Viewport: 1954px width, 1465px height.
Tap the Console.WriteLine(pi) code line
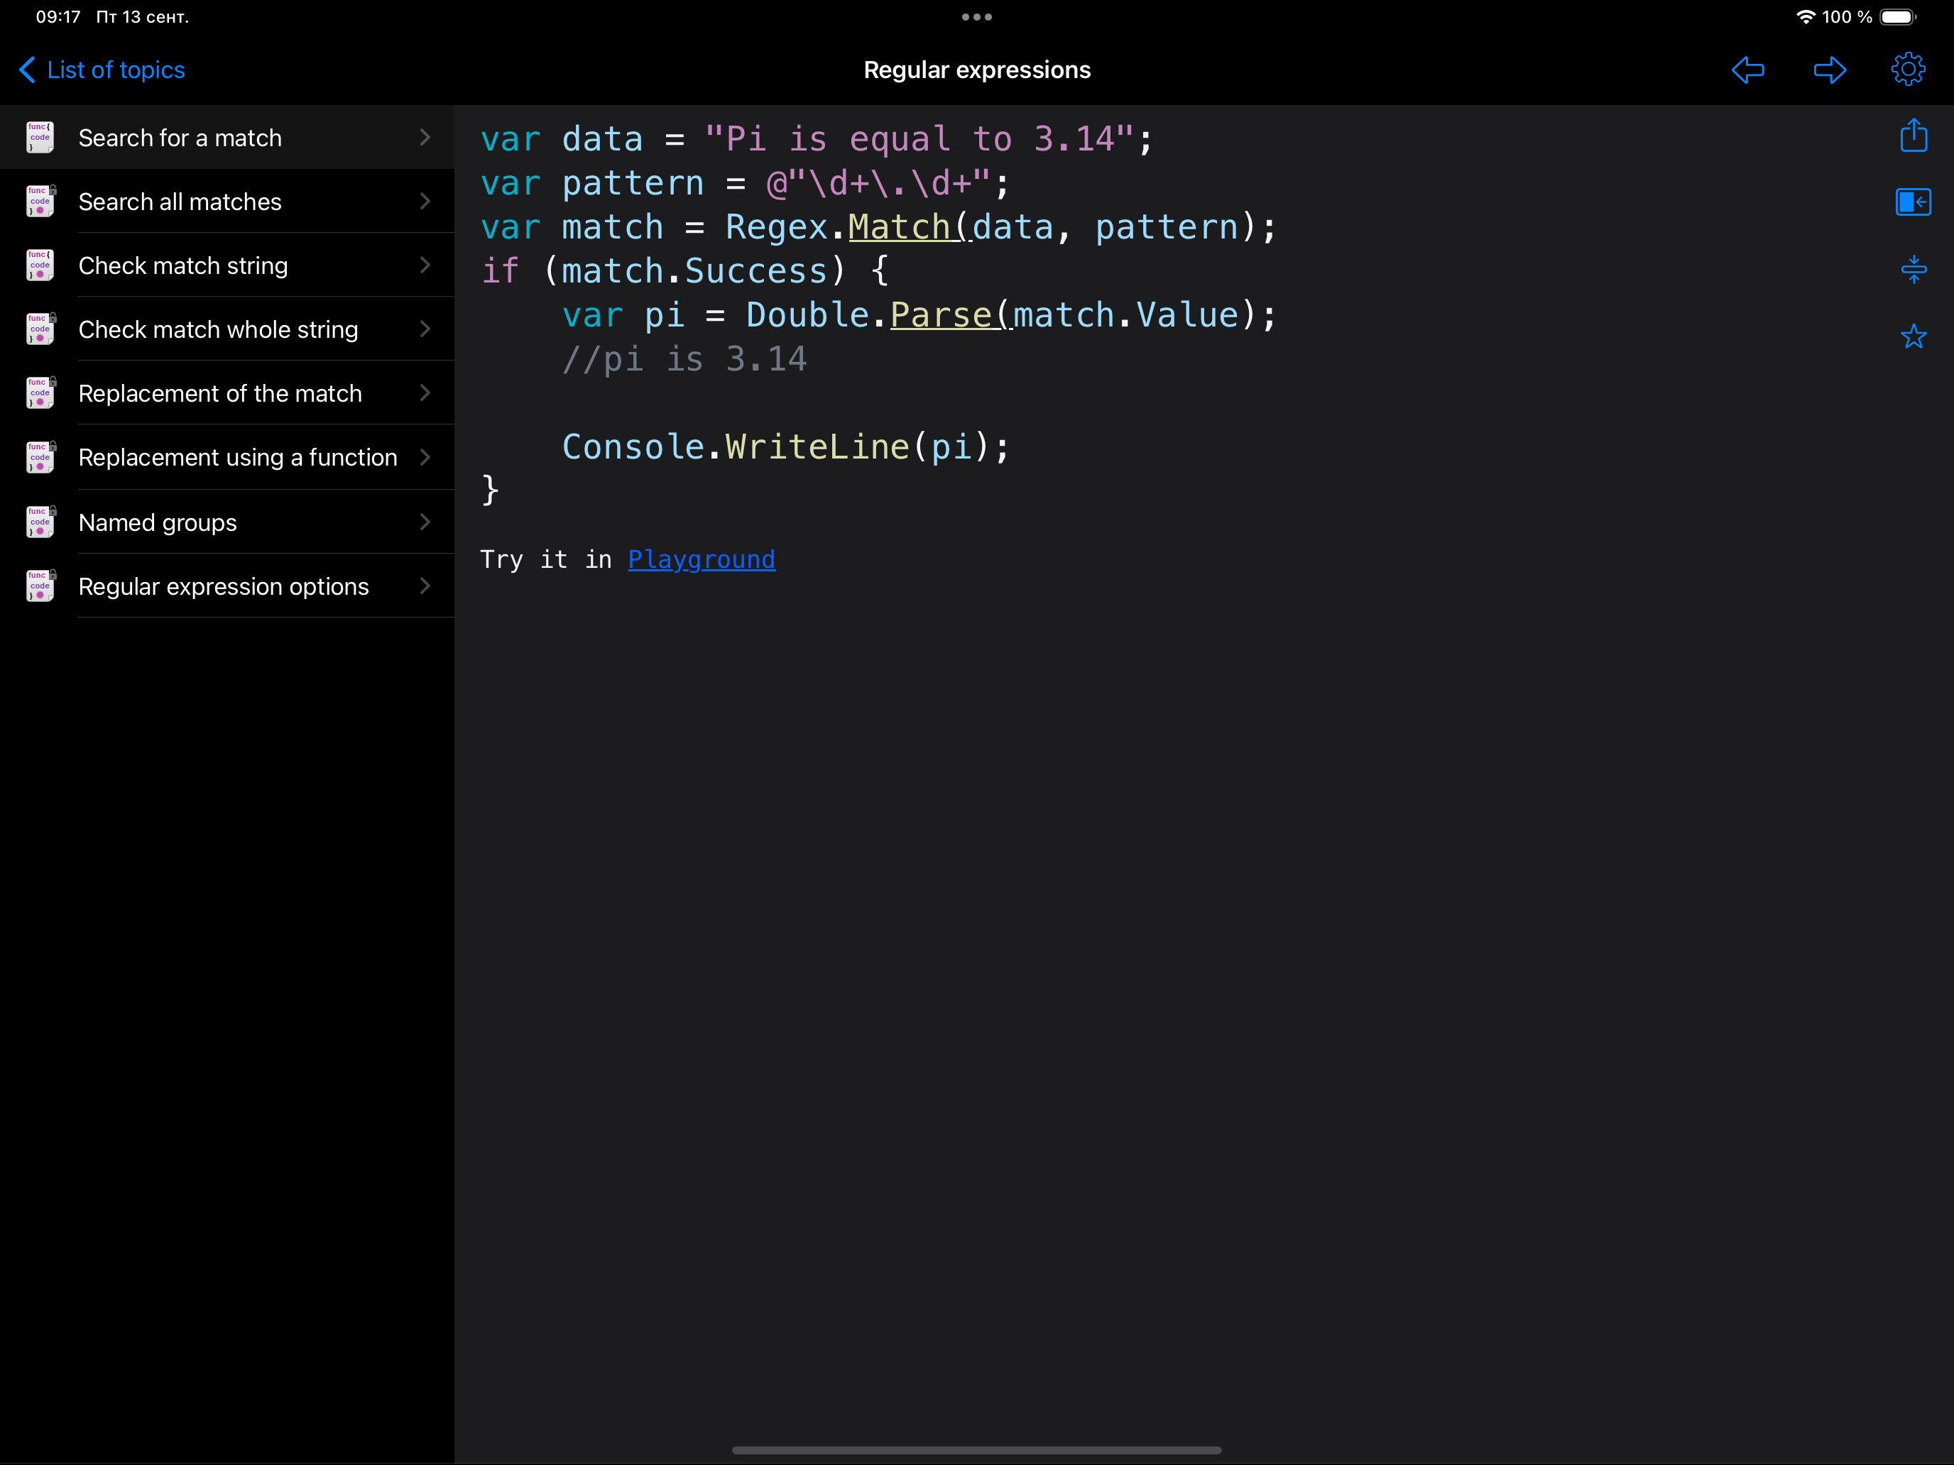(786, 447)
